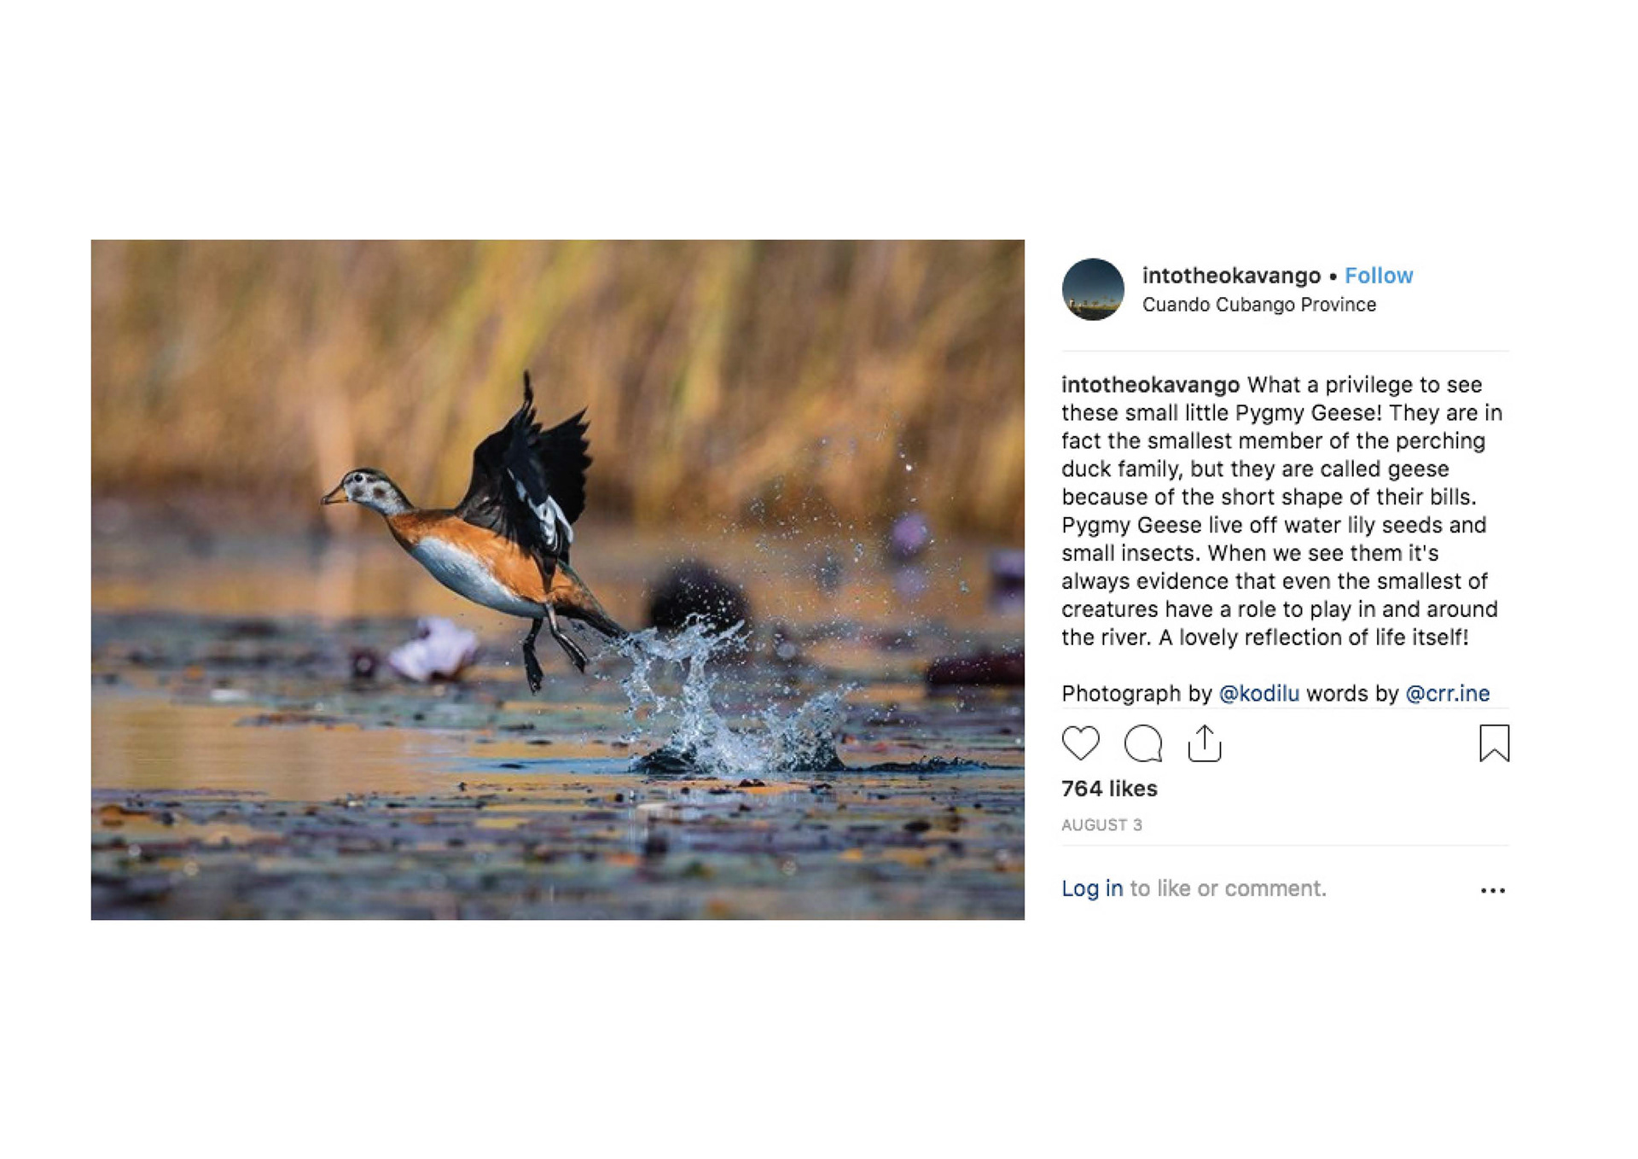Click the AUGUST 3 post date

1101,824
